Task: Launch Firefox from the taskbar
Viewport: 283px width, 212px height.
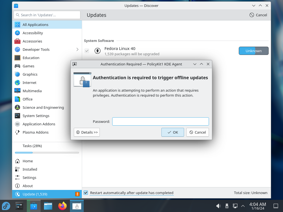Action: [x=62, y=206]
